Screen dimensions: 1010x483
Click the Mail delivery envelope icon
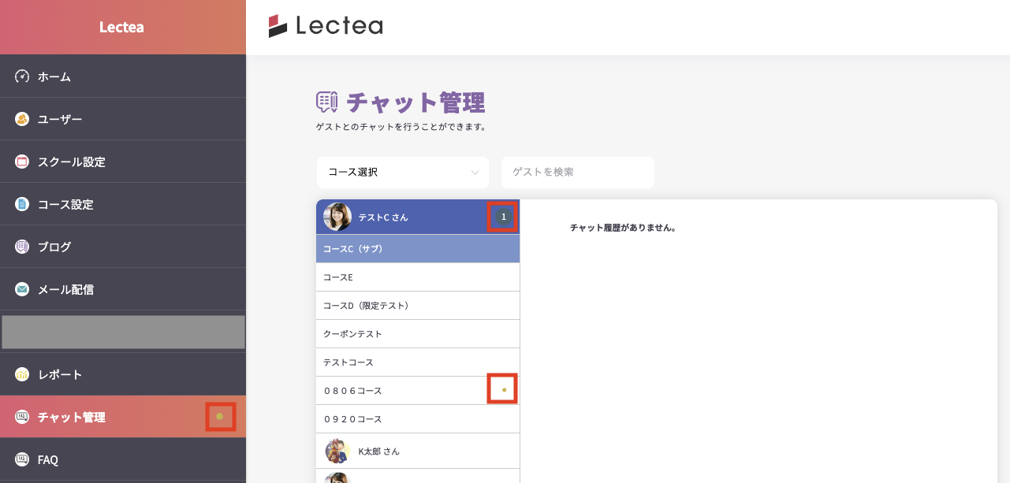click(22, 289)
